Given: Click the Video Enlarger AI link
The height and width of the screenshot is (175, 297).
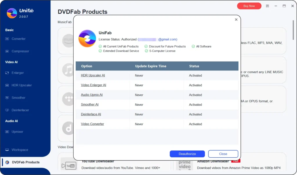Looking at the screenshot, I should point(93,85).
